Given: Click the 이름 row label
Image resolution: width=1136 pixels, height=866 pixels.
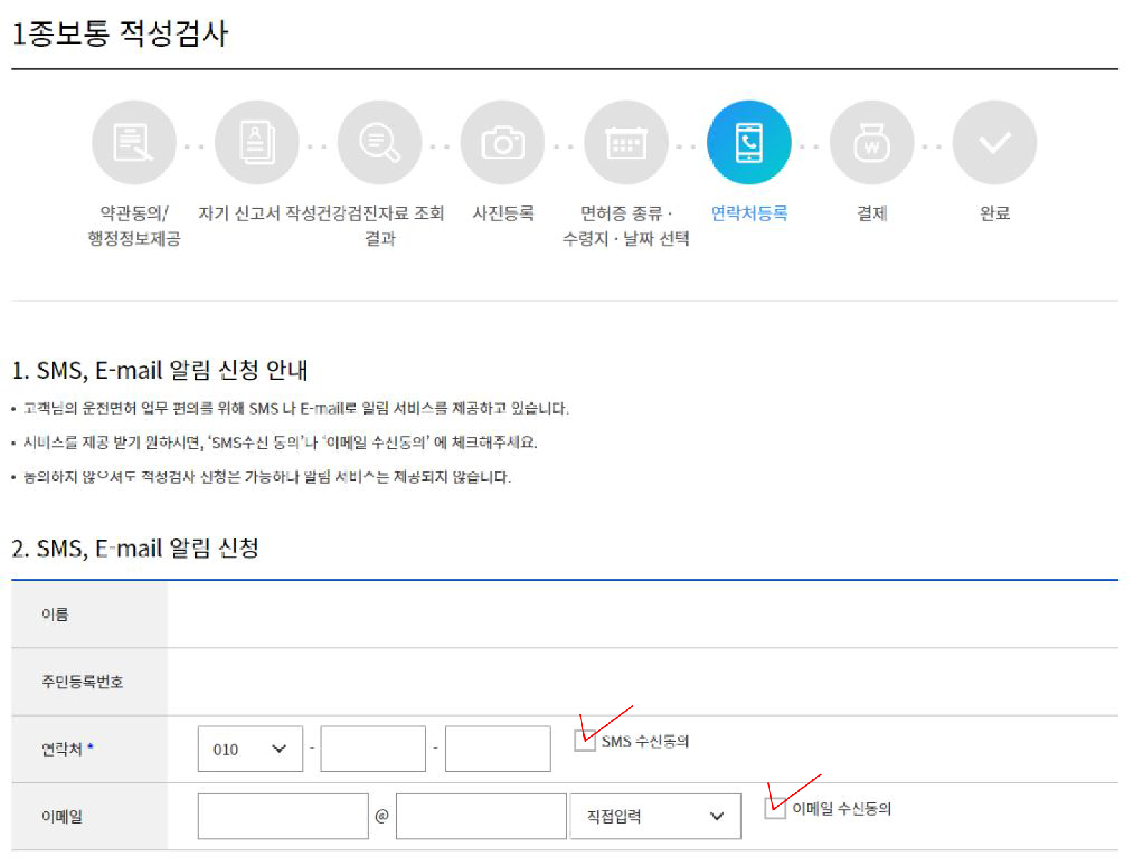Looking at the screenshot, I should tap(54, 614).
